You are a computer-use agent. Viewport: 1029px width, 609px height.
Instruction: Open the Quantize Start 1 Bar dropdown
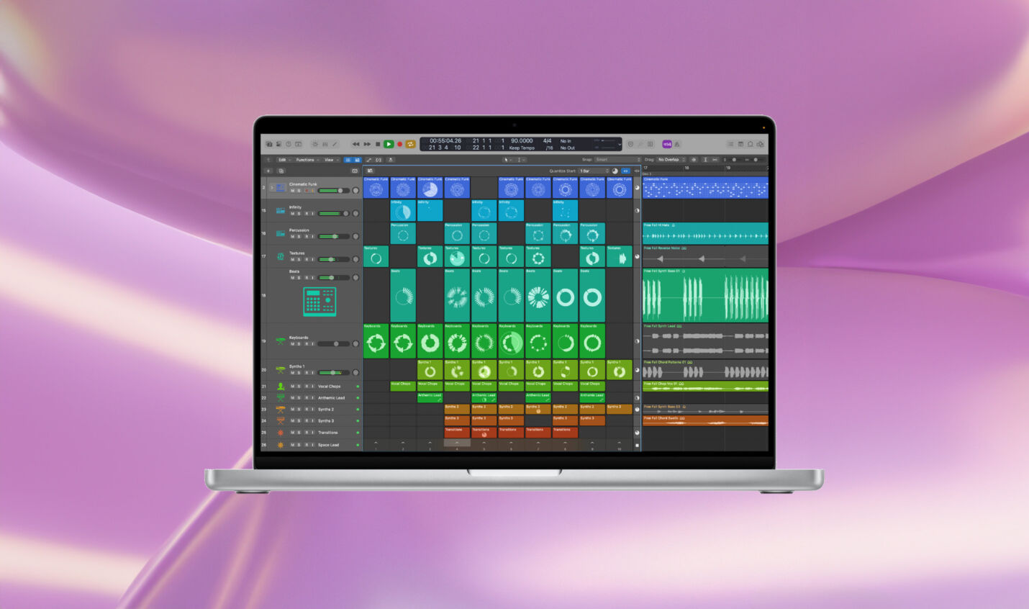point(594,171)
